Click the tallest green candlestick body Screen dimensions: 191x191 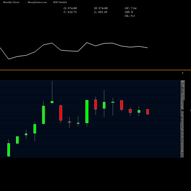(x=87, y=112)
